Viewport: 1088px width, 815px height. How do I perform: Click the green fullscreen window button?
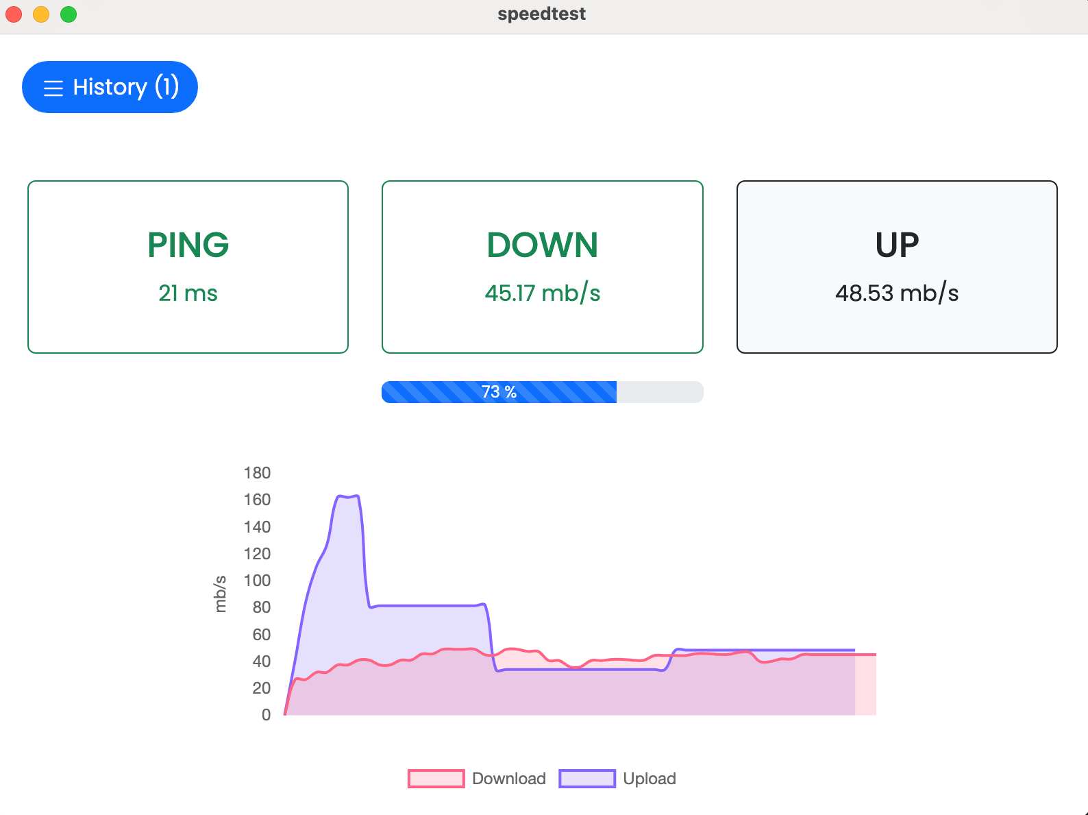point(69,14)
